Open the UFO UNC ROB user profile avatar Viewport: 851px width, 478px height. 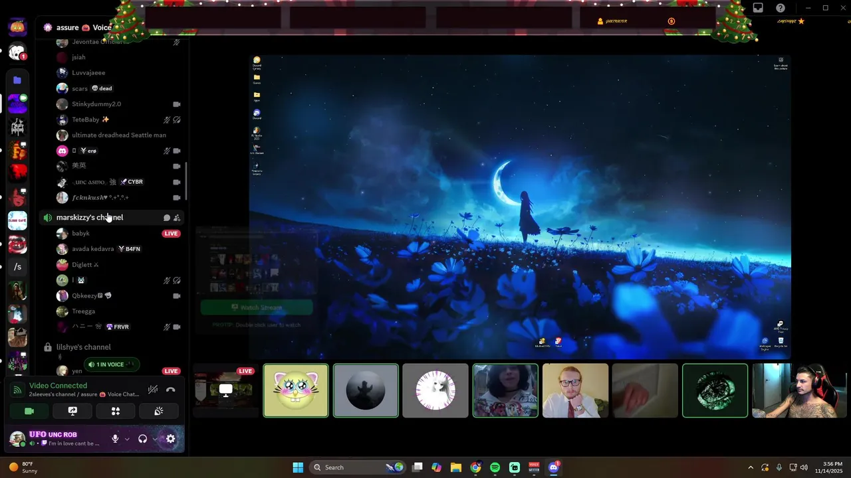[x=17, y=439]
